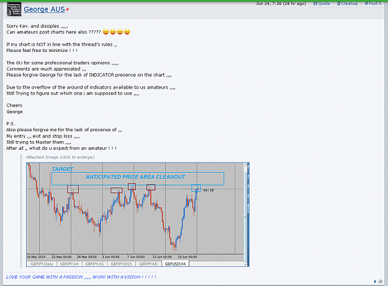Open George AUS's profile picture
Screen dimensions: 388x286
[x=14, y=9]
